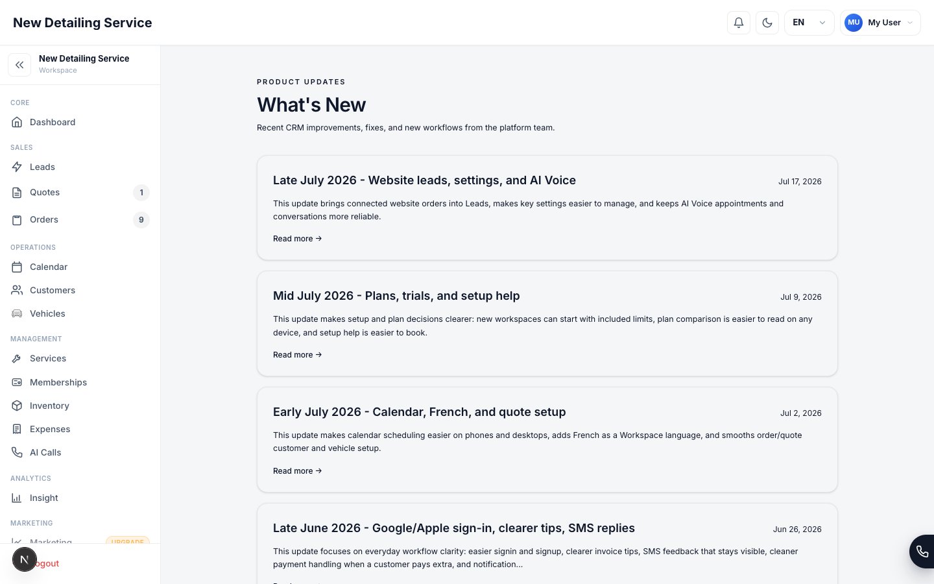Click the Jul 2, 2026 date

(x=801, y=413)
